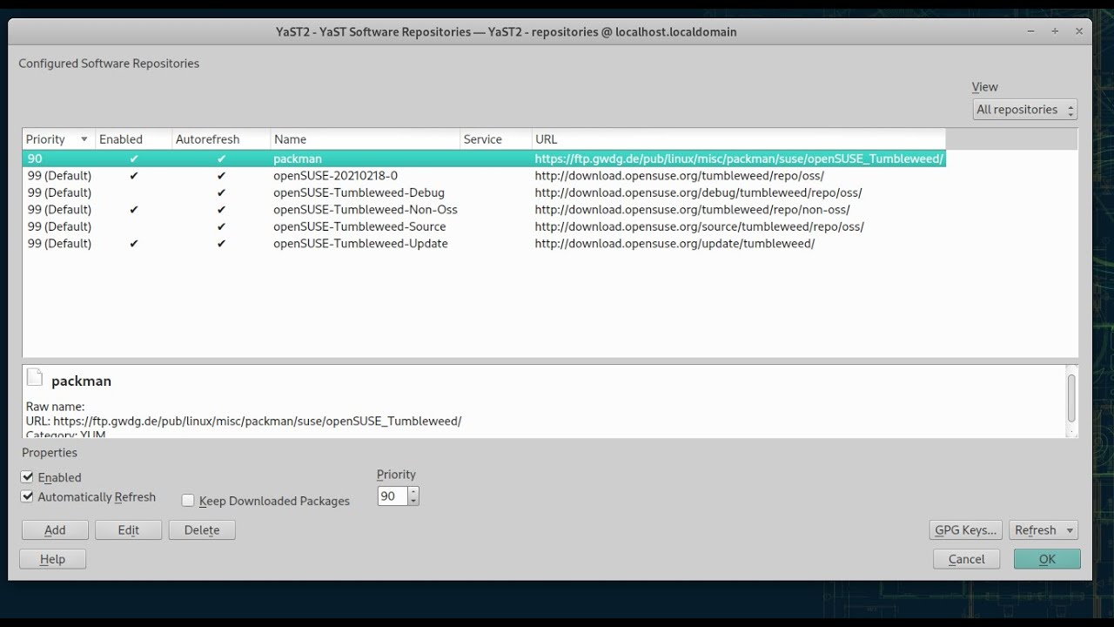Sort by Name column header
Viewport: 1114px width, 627px height.
[x=365, y=139]
